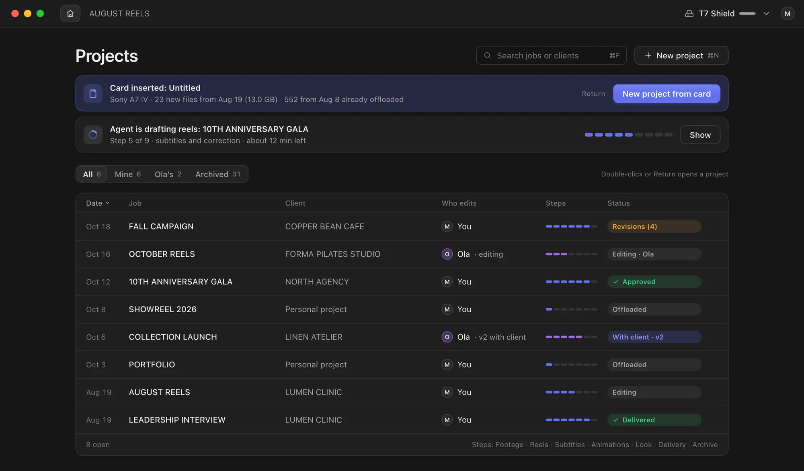
Task: Click Ola's avatar in OCTOBER REELS row
Action: pyautogui.click(x=447, y=254)
